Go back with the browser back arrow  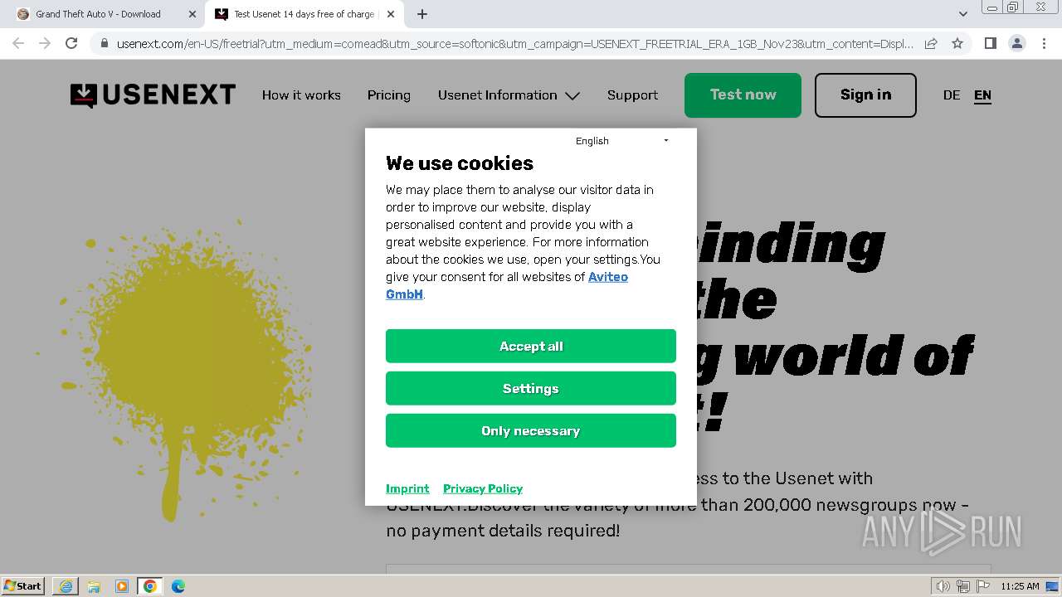point(18,43)
